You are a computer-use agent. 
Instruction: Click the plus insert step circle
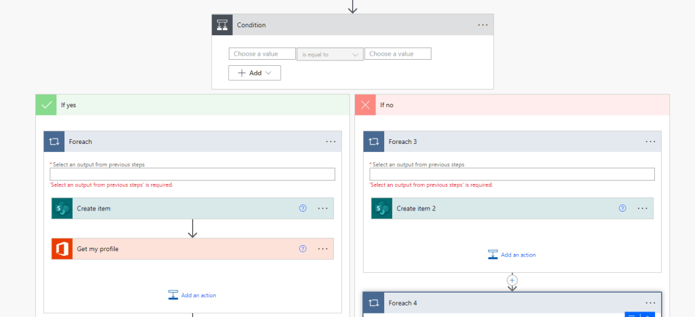tap(512, 280)
